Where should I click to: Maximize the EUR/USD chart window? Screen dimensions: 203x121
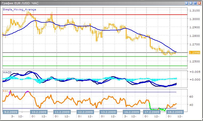pos(195,3)
